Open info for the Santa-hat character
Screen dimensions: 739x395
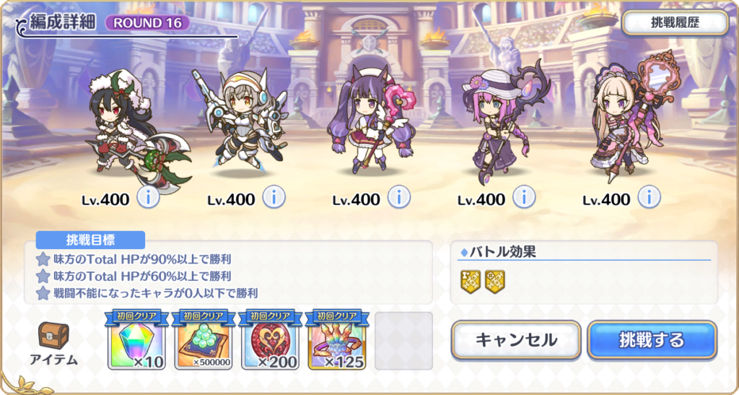point(148,197)
